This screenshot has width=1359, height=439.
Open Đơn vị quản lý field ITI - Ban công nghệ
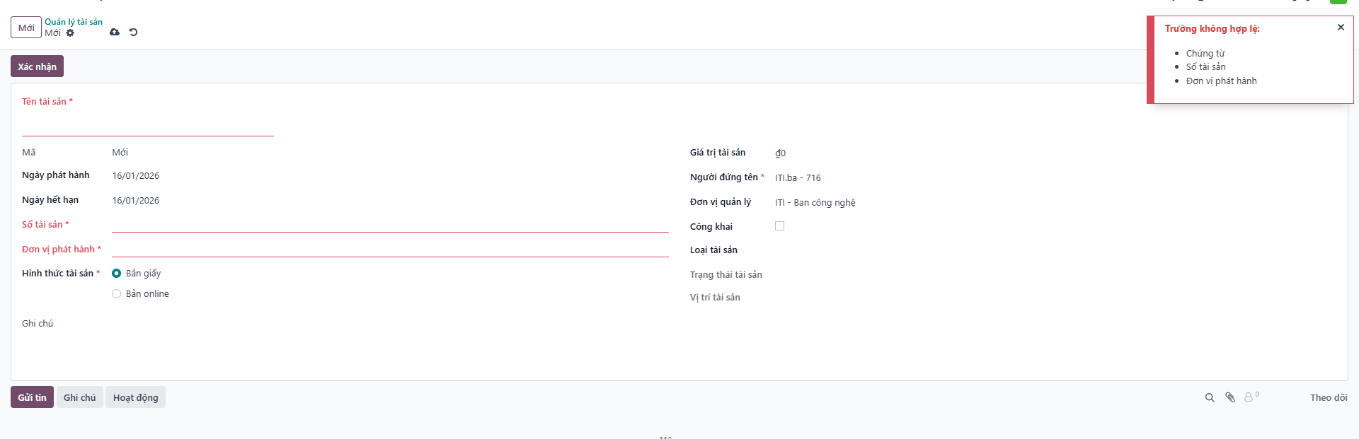coord(815,203)
